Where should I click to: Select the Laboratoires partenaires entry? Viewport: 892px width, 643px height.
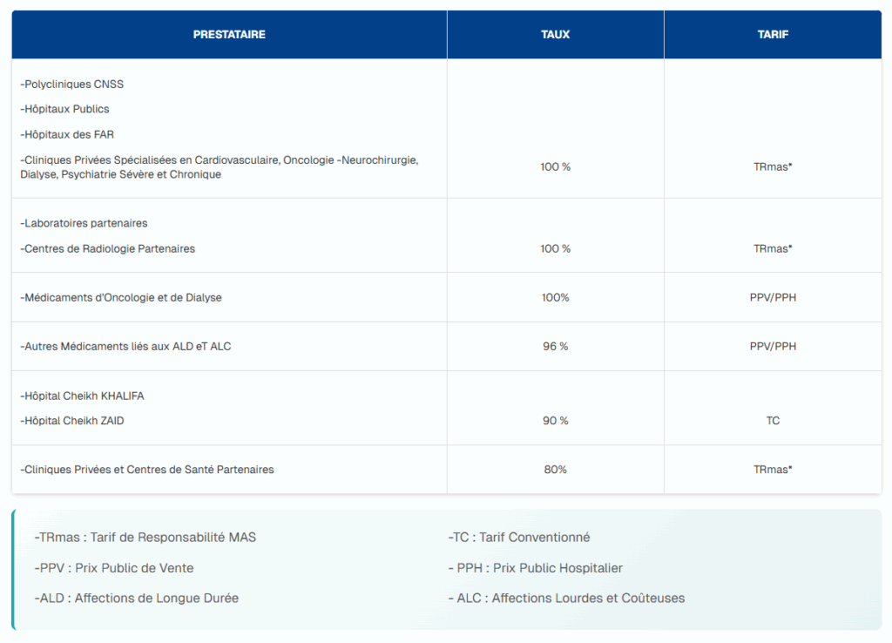pyautogui.click(x=84, y=224)
